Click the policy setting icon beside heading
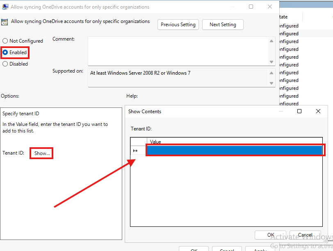The height and width of the screenshot is (251, 333). click(5, 22)
